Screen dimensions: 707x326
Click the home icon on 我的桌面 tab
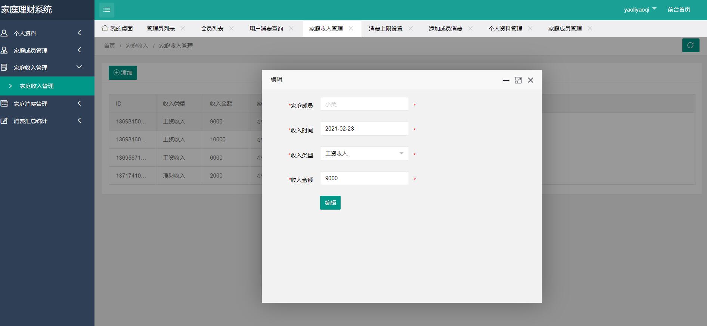coord(105,28)
